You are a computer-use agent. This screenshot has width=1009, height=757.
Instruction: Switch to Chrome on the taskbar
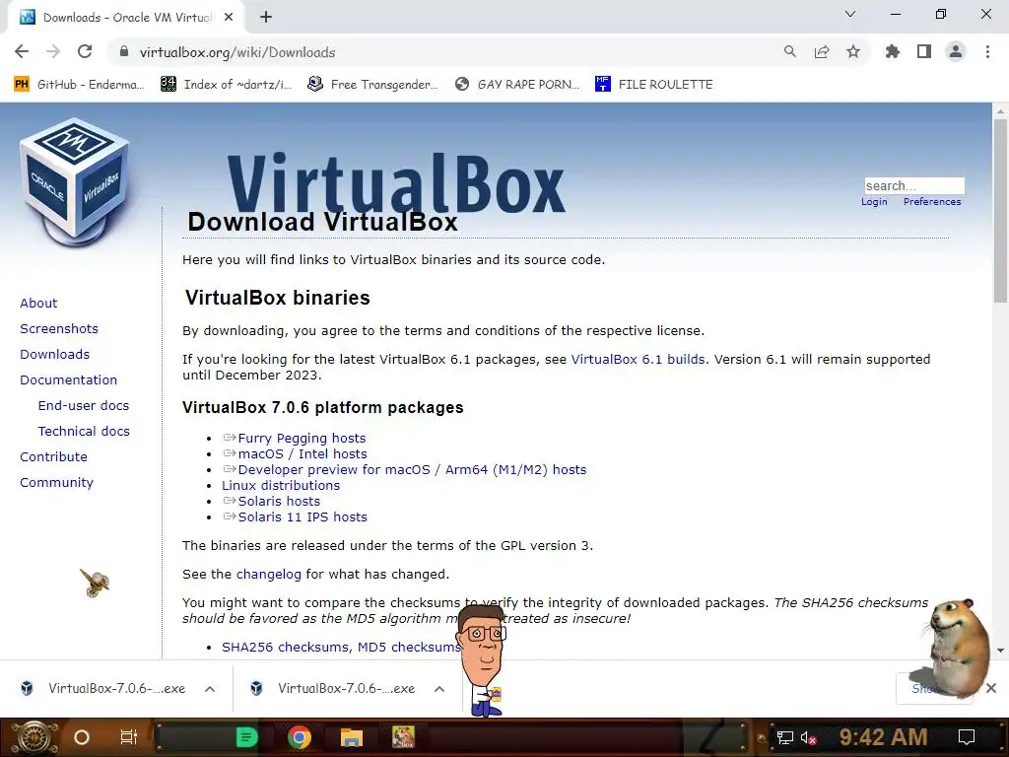point(300,737)
